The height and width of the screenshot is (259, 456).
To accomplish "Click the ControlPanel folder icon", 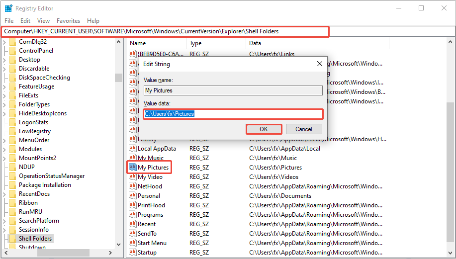I will click(12, 51).
